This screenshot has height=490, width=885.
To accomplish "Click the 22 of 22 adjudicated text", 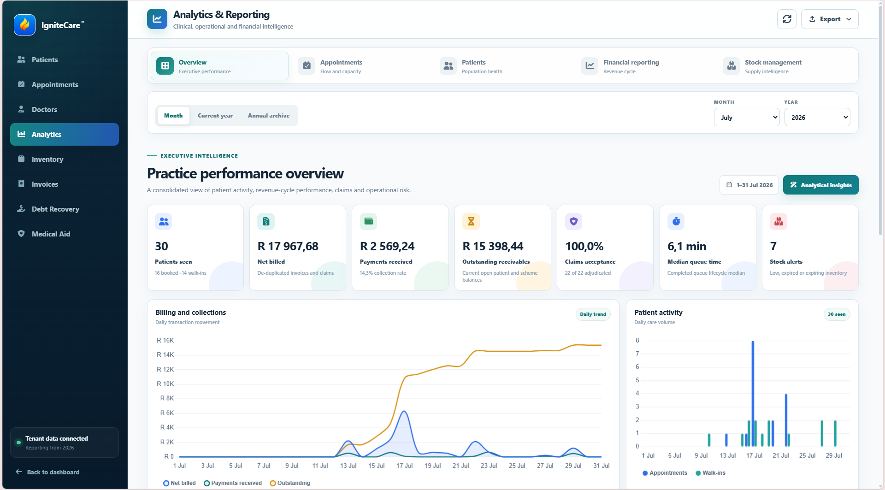I will pos(588,273).
